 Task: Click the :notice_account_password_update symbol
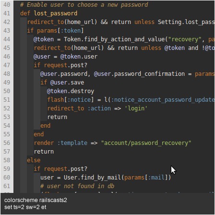(163, 100)
